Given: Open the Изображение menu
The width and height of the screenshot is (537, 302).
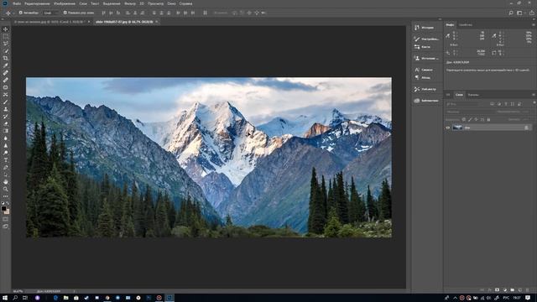Looking at the screenshot, I should tap(65, 3).
